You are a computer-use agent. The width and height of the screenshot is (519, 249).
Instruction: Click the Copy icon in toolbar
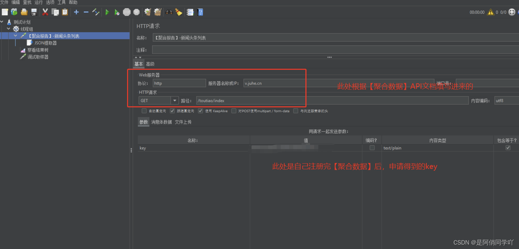[55, 12]
